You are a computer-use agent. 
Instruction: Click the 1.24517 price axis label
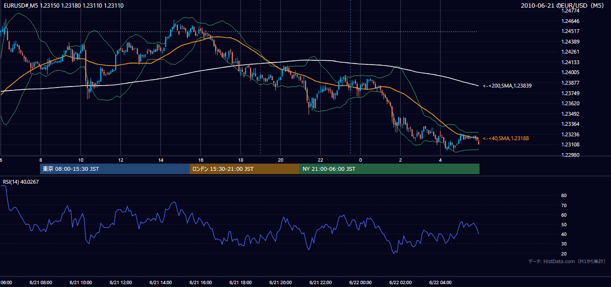(570, 32)
